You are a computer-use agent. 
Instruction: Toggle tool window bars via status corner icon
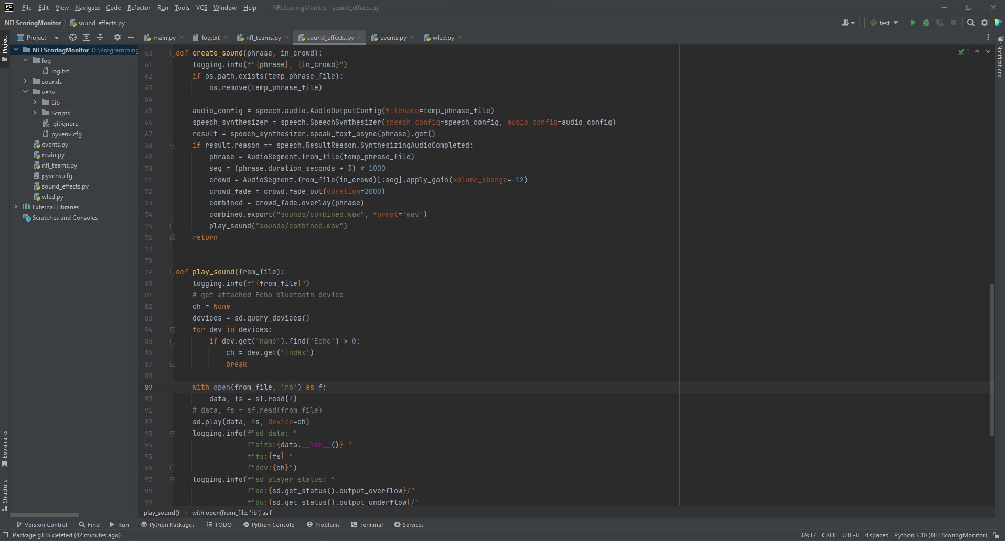tap(5, 535)
